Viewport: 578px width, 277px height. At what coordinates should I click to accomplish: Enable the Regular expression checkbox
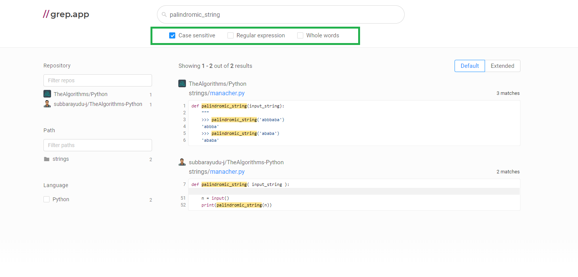[231, 35]
